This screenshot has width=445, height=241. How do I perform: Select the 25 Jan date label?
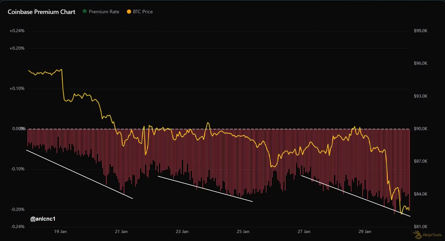tap(243, 231)
